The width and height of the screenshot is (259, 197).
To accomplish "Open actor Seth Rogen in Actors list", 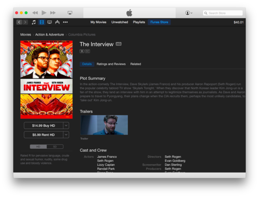I will tap(105, 160).
